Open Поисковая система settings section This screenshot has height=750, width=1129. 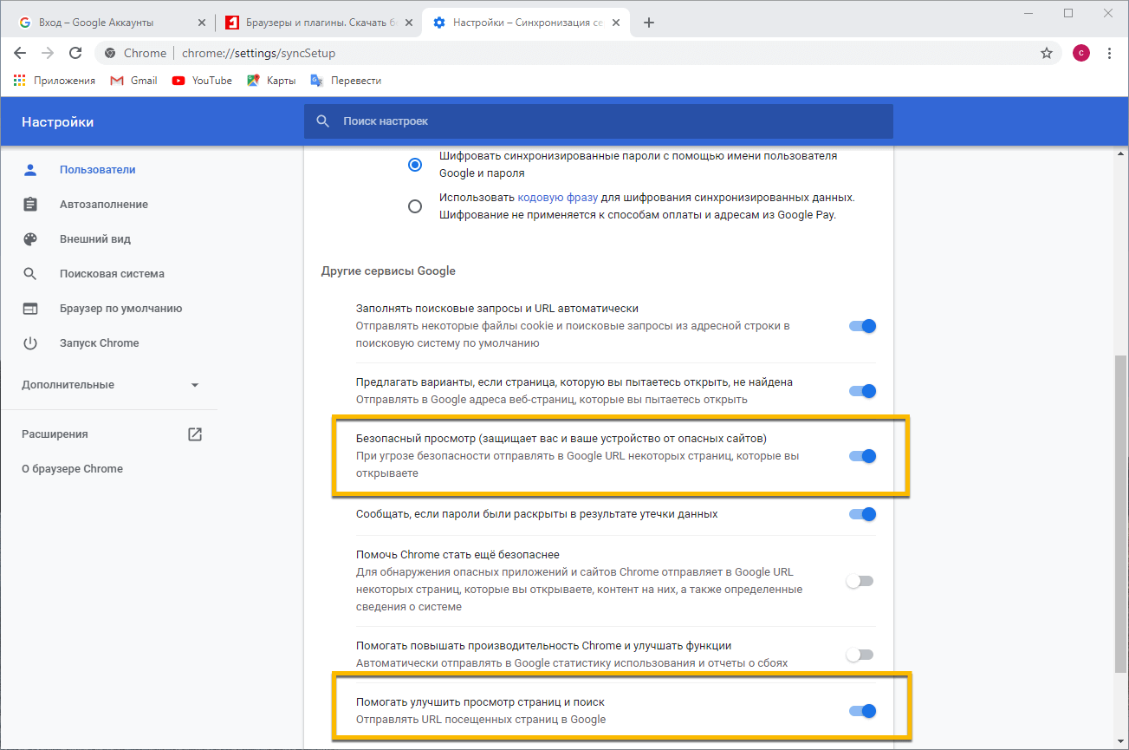(x=112, y=274)
